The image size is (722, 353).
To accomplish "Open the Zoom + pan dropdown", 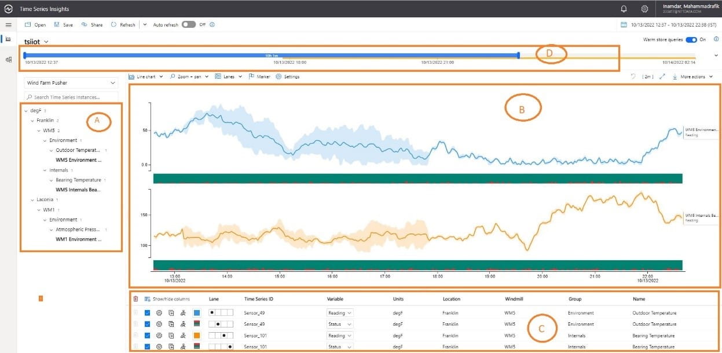I will 189,77.
